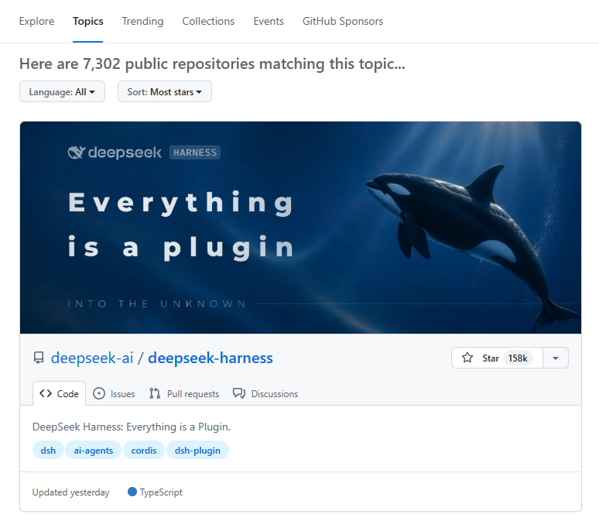The width and height of the screenshot is (599, 528).
Task: Click the repository icon beside deepseek-ai
Action: pos(39,358)
